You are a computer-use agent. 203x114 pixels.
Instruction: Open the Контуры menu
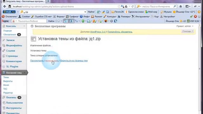click(x=110, y=16)
